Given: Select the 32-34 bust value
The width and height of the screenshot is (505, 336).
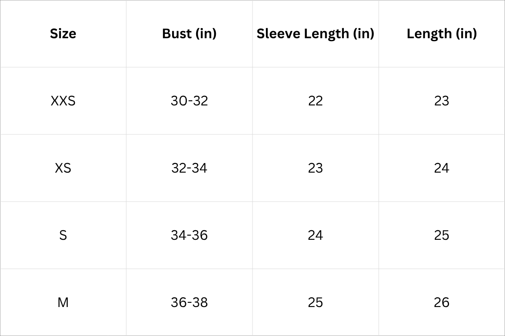Looking at the screenshot, I should click(189, 168).
